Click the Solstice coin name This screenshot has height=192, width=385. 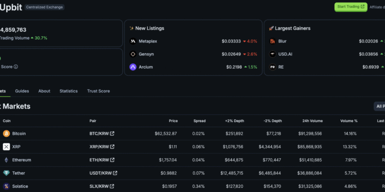point(20,186)
